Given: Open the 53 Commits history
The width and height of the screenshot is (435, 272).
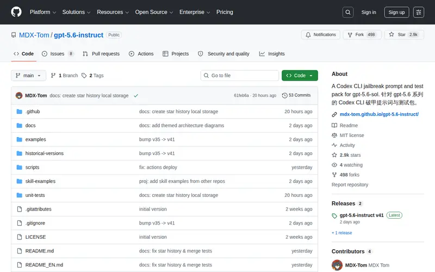Looking at the screenshot, I should coord(296,95).
